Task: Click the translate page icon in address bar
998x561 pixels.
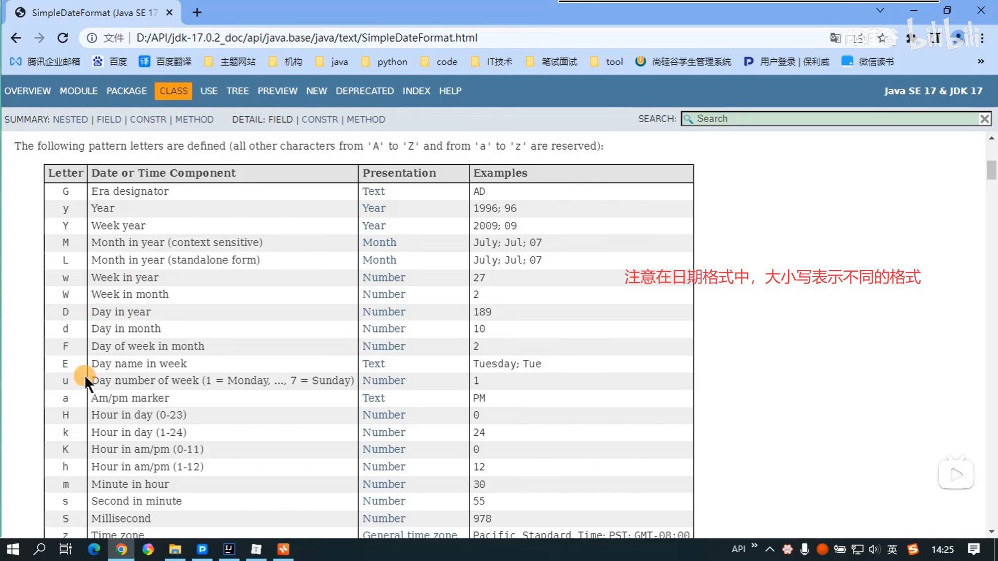Action: (835, 38)
